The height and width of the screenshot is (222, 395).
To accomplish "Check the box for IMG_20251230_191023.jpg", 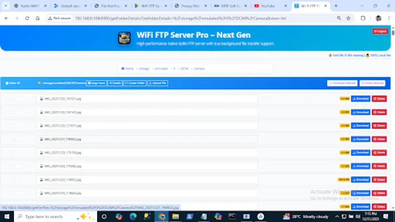I will click(13, 99).
